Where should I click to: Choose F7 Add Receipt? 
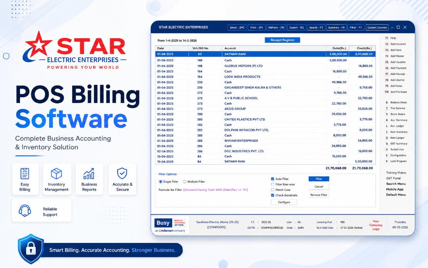click(x=395, y=74)
